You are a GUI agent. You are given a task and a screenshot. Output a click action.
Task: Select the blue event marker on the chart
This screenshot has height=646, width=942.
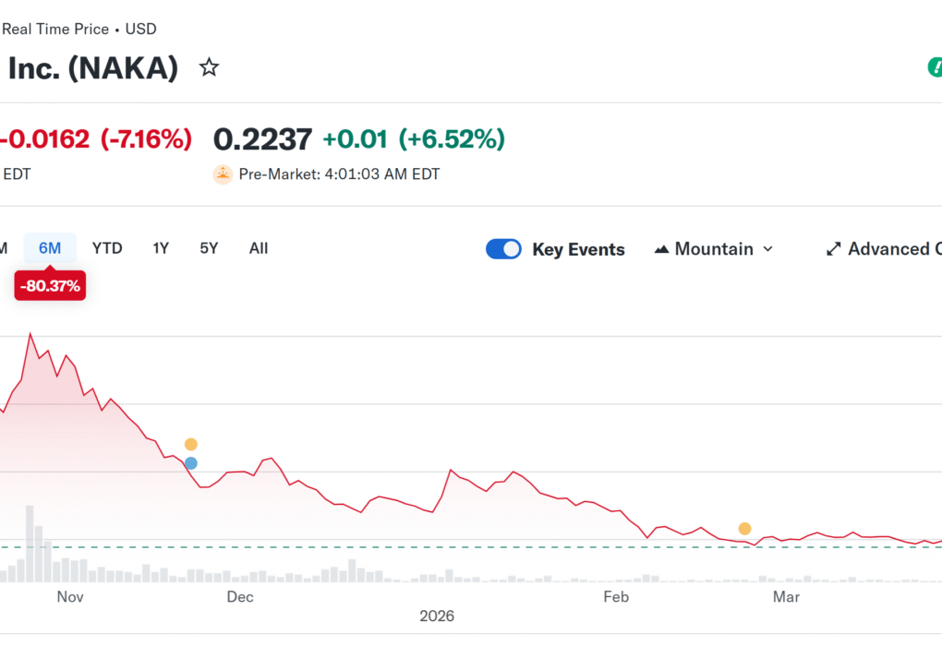(190, 462)
